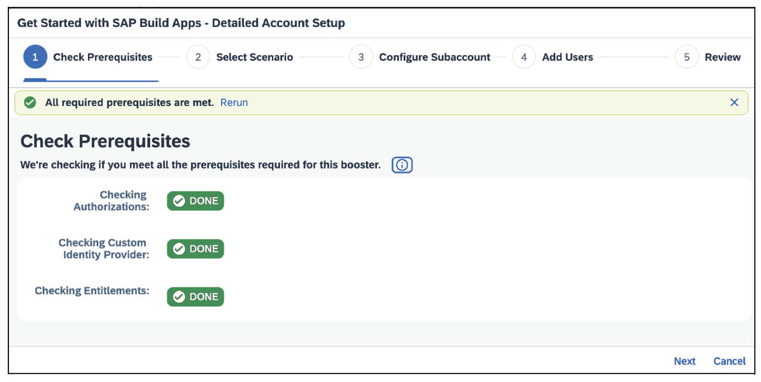The width and height of the screenshot is (761, 382).
Task: Click the Next button
Action: [685, 361]
